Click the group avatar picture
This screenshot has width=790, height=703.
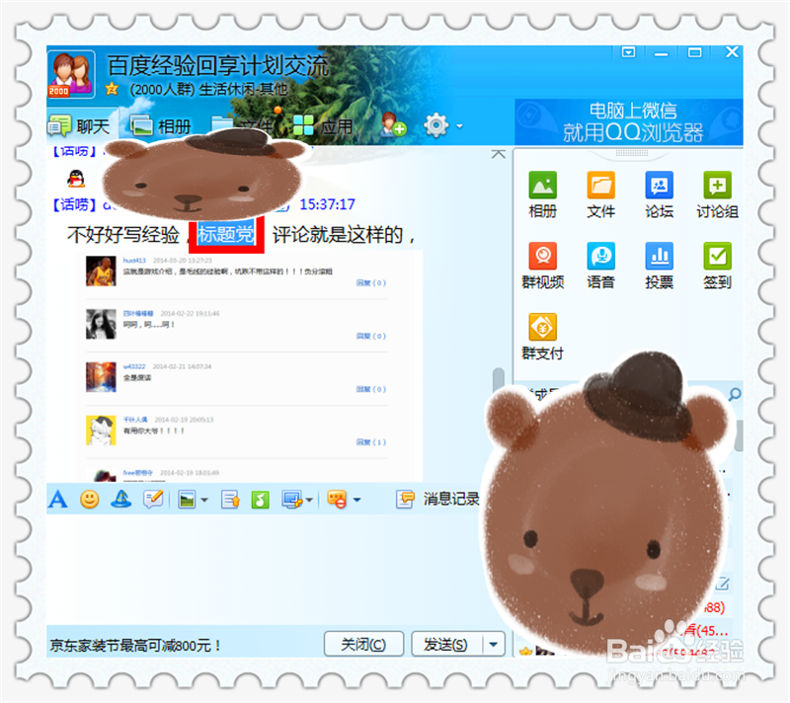coord(71,74)
